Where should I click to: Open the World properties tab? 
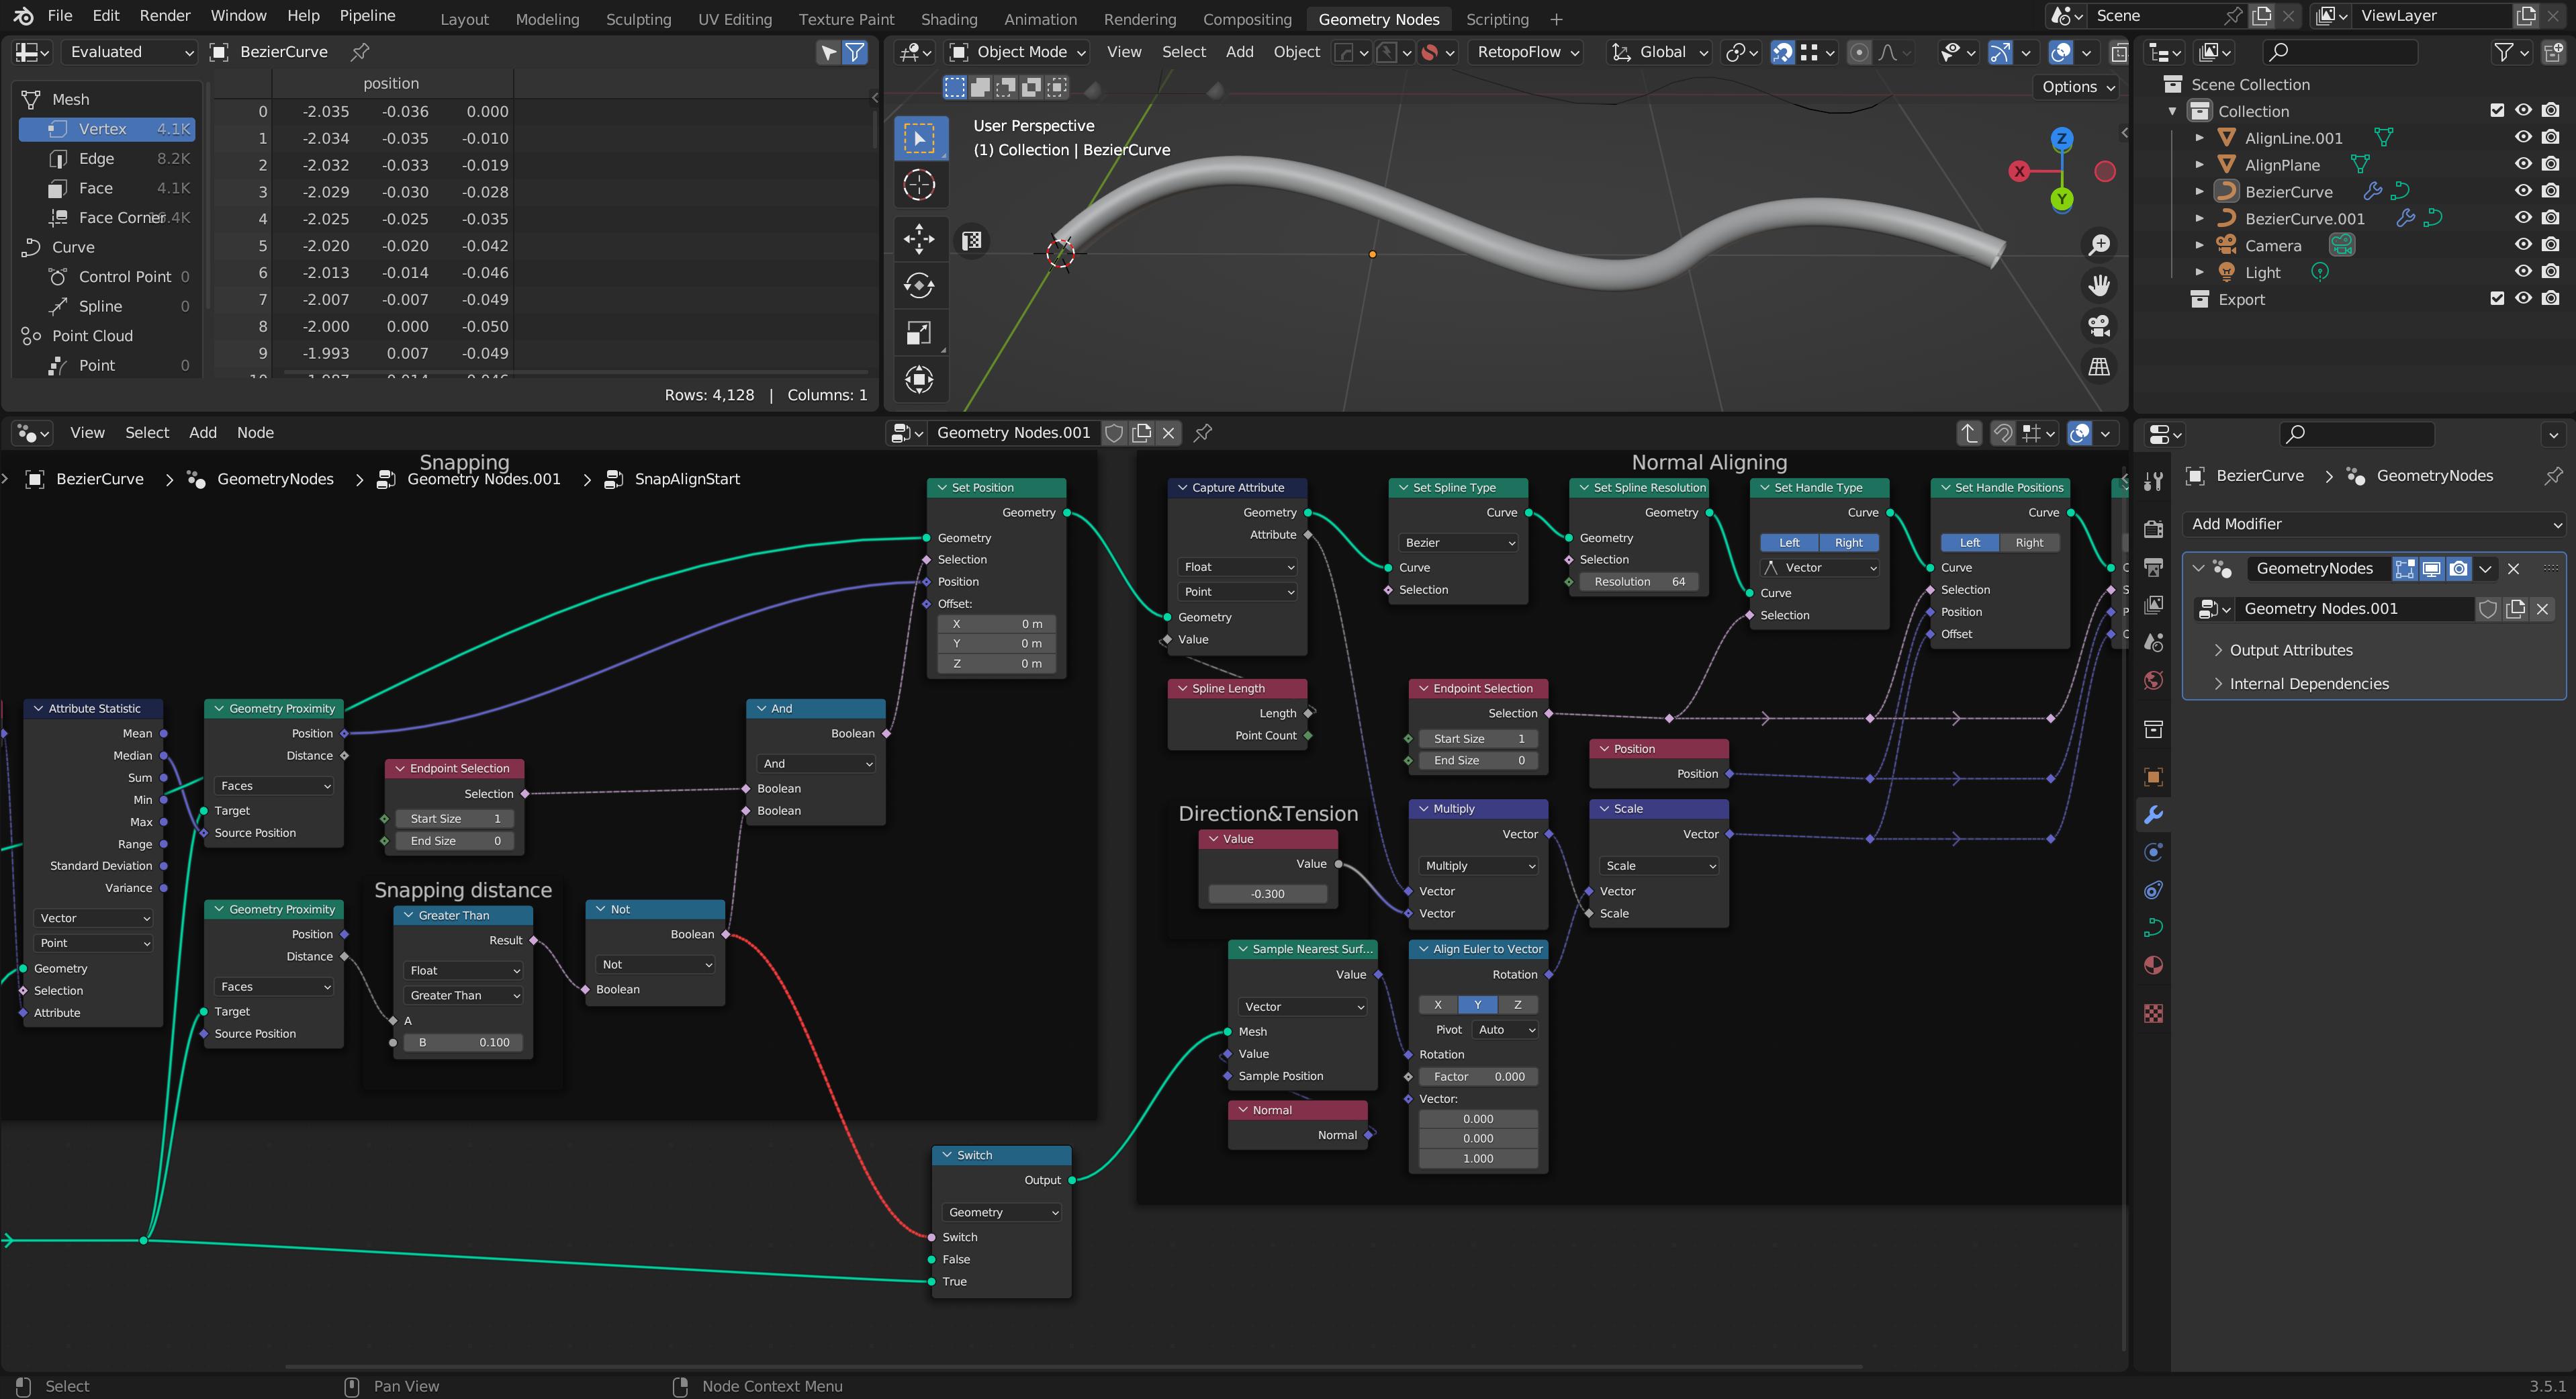2154,681
